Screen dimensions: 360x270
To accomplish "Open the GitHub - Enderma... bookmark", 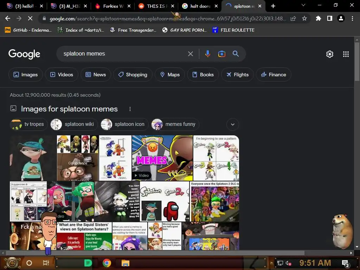I will [x=28, y=30].
